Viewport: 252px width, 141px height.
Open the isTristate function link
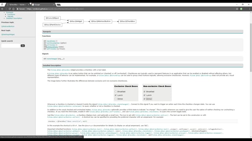pos(51,45)
